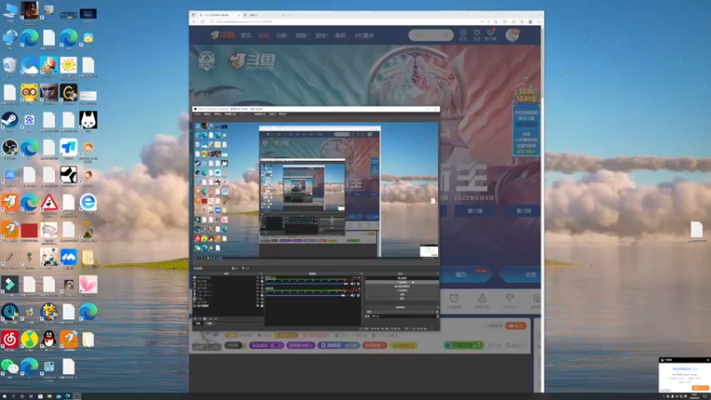Viewport: 711px width, 400px height.
Task: Adjust the first OBS mixer volume slider
Action: 308,284
